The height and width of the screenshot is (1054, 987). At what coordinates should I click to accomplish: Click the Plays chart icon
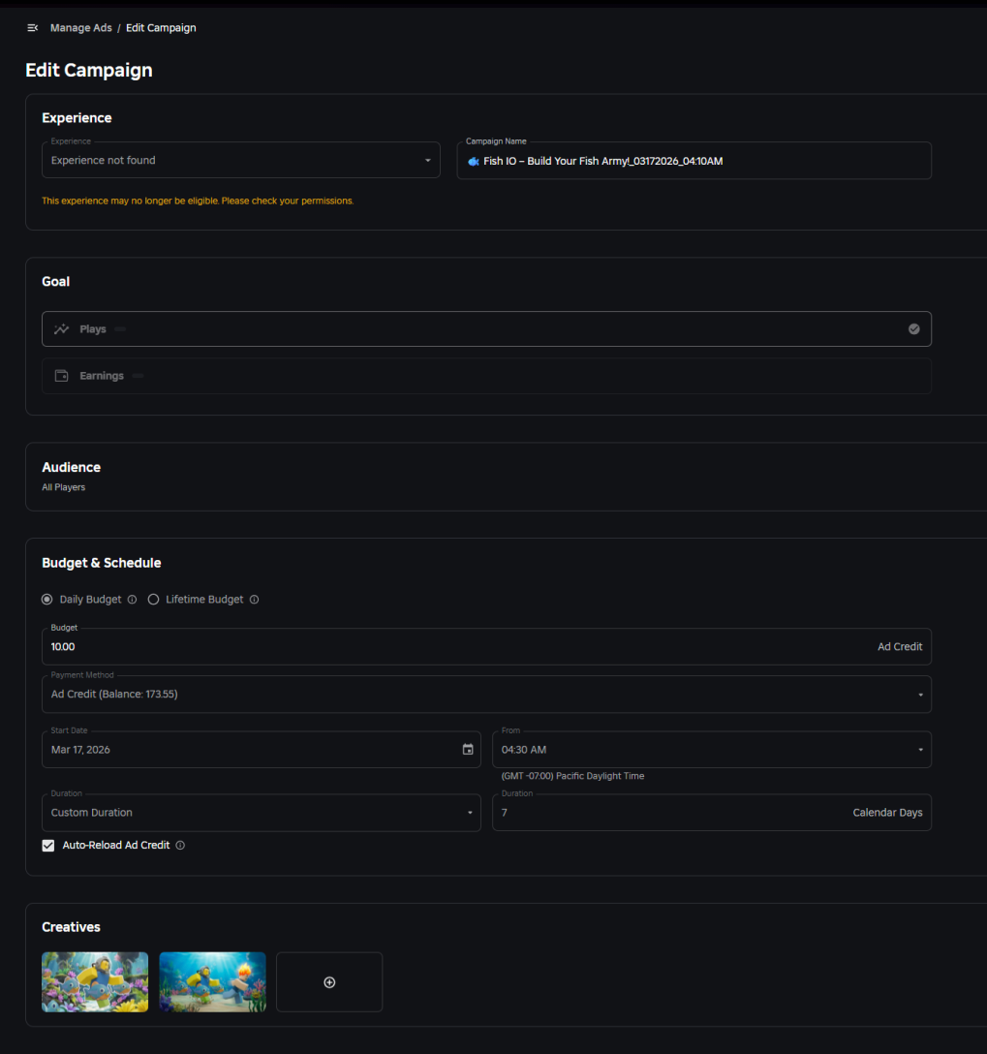62,328
